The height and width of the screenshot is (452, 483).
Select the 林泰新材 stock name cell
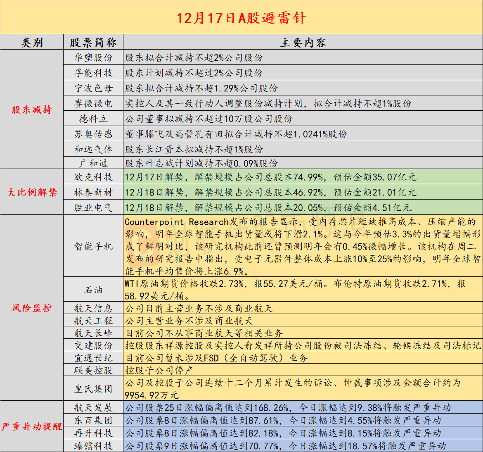coord(93,192)
